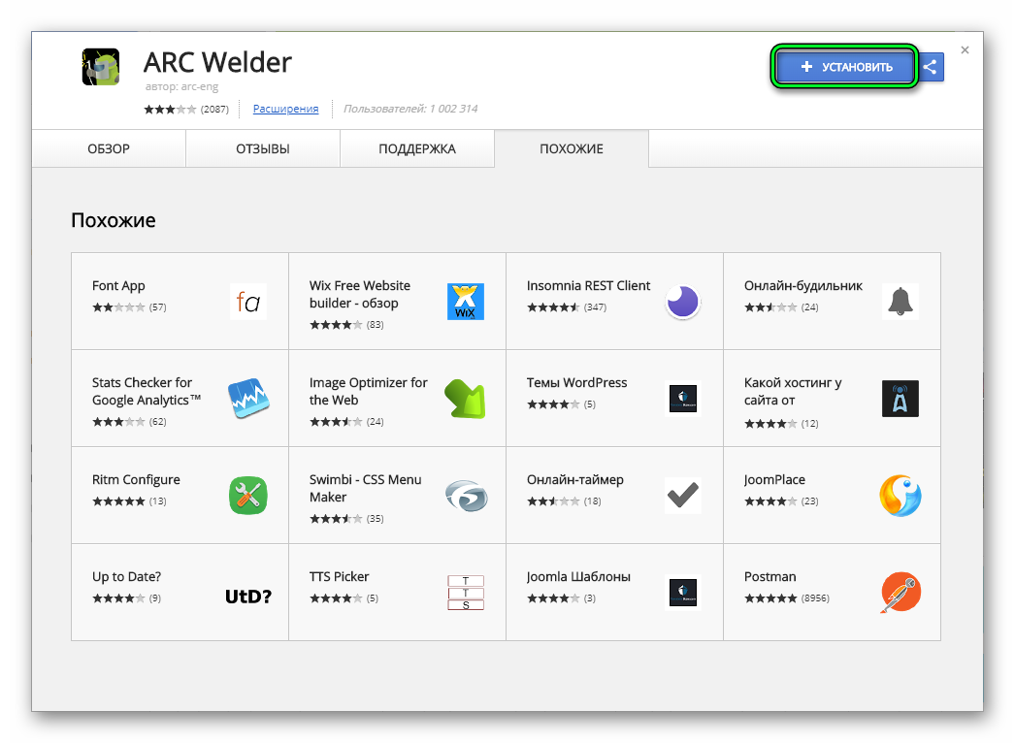Click the share icon next to Установить
The height and width of the screenshot is (743, 1015).
[931, 67]
